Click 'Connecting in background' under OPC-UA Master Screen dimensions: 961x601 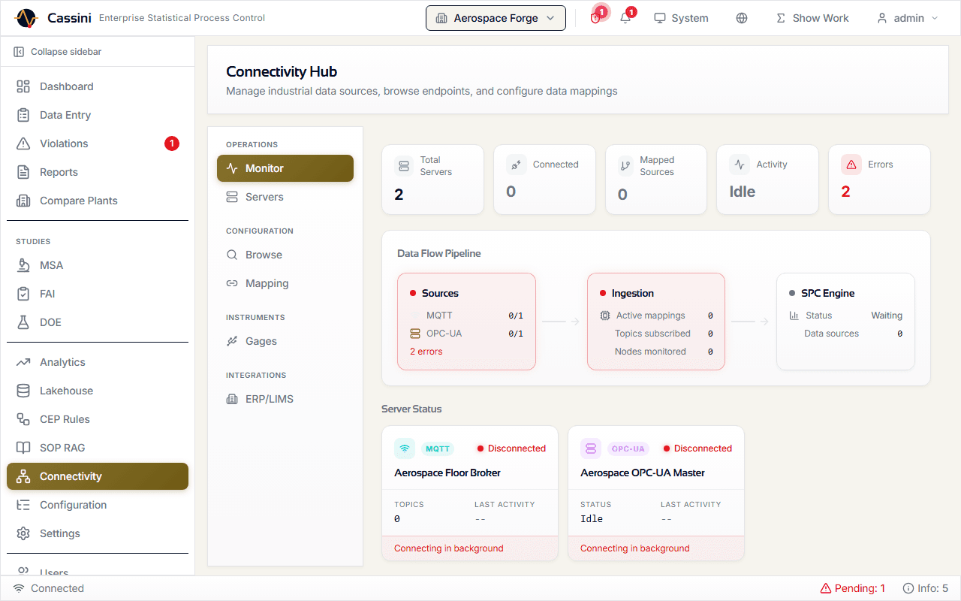click(x=634, y=548)
